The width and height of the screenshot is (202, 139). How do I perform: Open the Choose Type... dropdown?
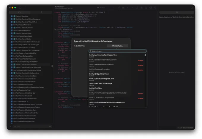118,46
